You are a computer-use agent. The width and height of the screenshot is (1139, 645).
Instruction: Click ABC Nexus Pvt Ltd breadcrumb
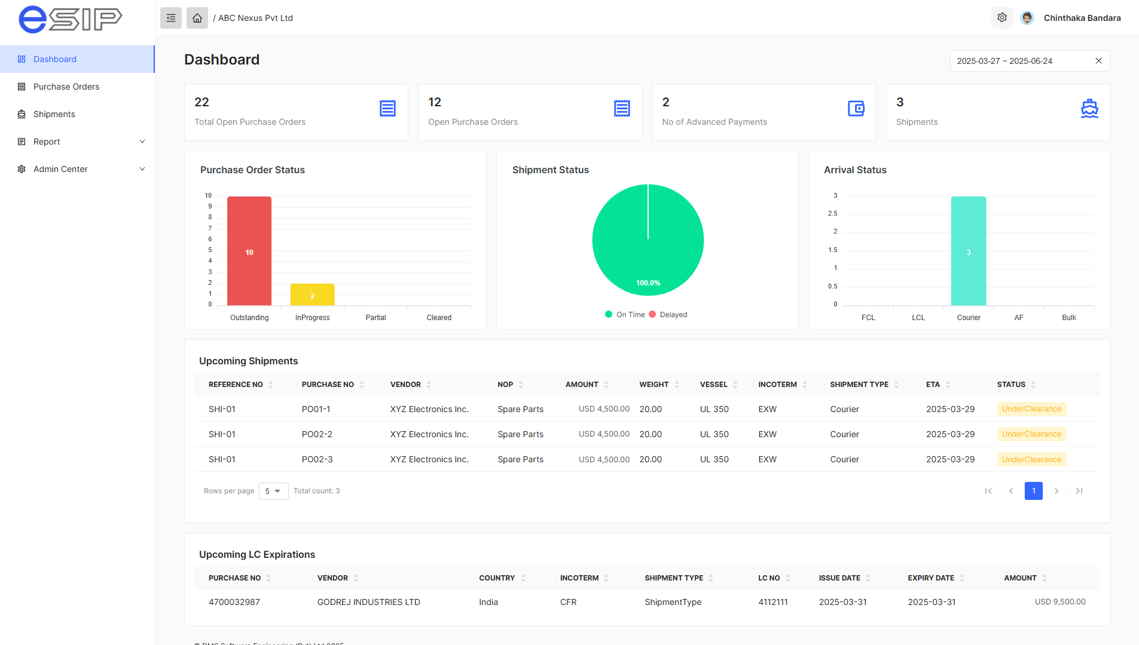[255, 18]
